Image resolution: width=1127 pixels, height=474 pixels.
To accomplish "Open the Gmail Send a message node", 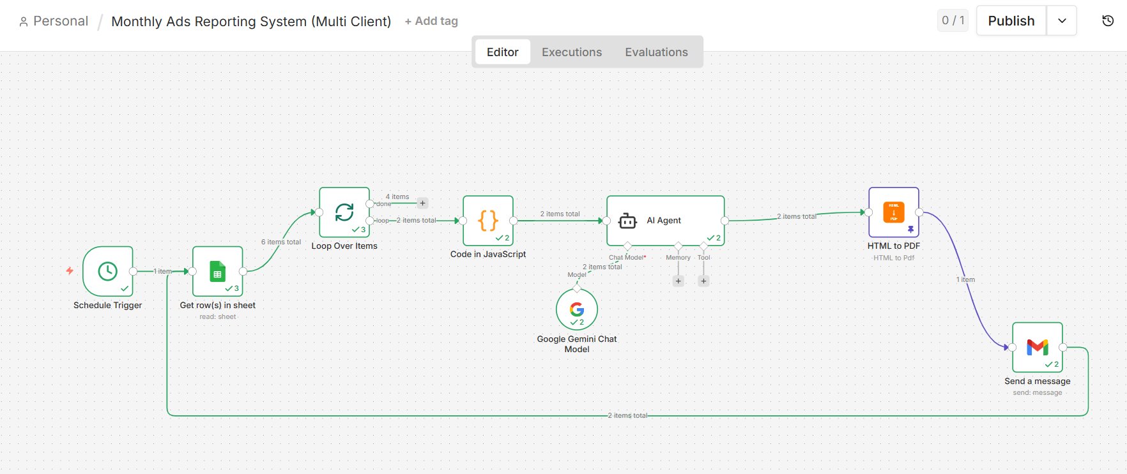I will coord(1038,347).
